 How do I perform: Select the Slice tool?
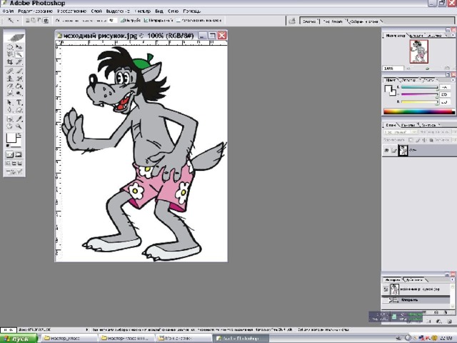[19, 62]
